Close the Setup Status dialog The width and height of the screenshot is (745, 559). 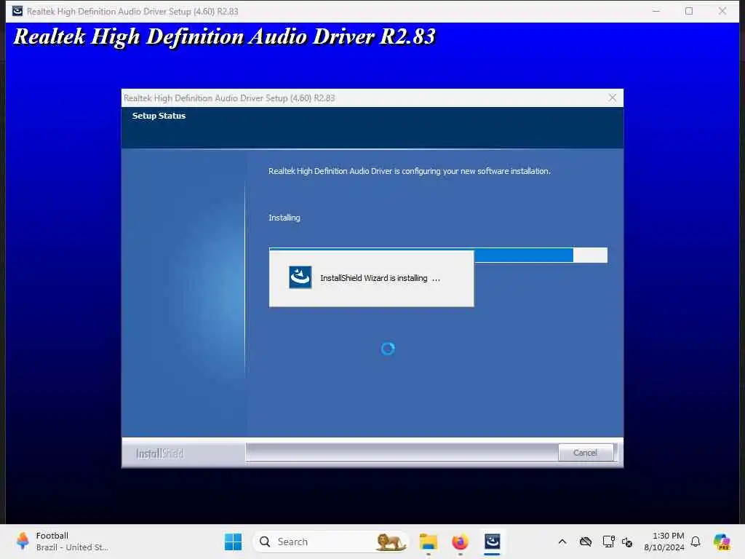pos(612,98)
